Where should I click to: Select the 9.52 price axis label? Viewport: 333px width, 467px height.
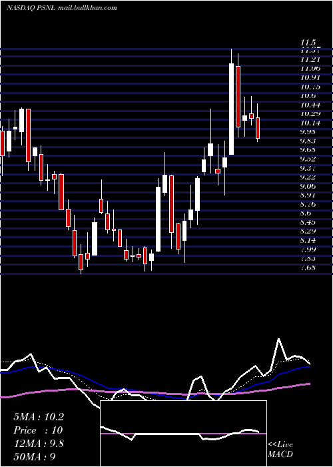coord(309,159)
